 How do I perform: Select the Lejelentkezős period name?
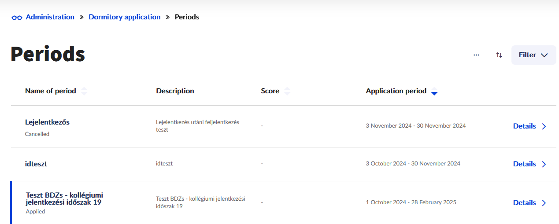click(47, 122)
